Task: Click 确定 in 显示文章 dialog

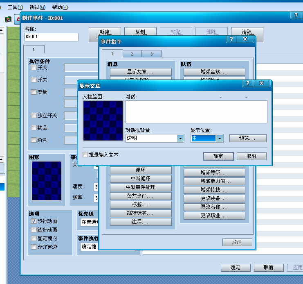Action: pos(218,156)
